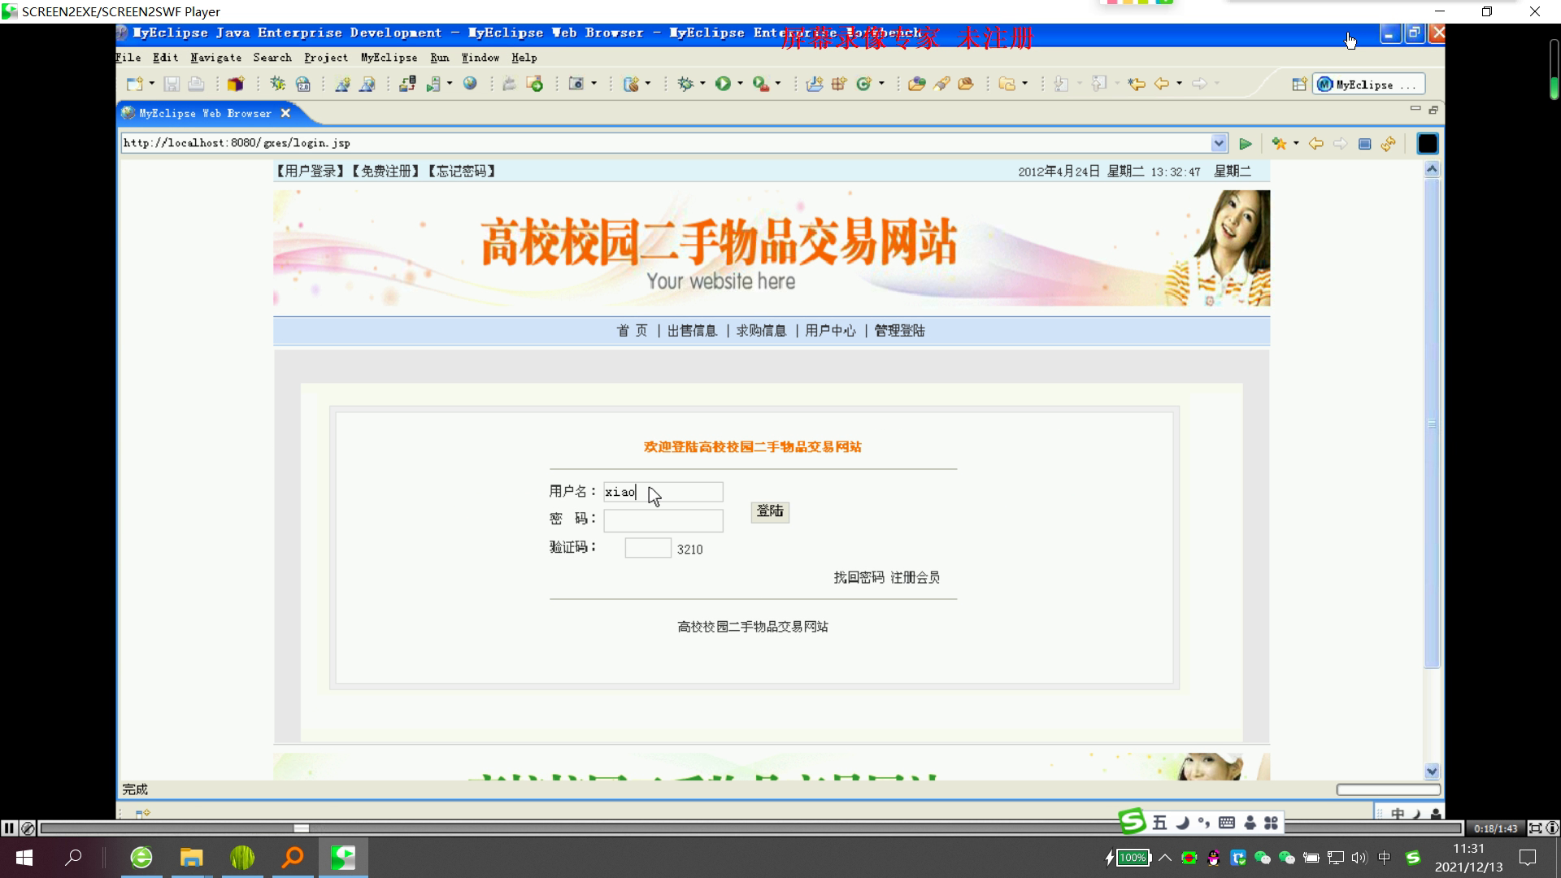Viewport: 1561px width, 878px height.
Task: Click the deploy server application icon
Action: click(407, 84)
